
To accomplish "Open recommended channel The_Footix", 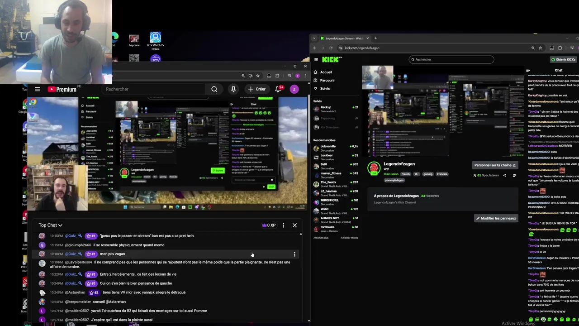I will [x=336, y=184].
